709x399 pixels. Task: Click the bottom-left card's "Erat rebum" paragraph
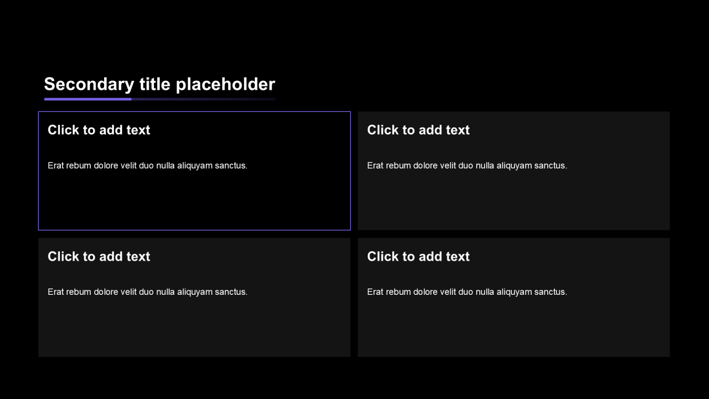tap(147, 291)
